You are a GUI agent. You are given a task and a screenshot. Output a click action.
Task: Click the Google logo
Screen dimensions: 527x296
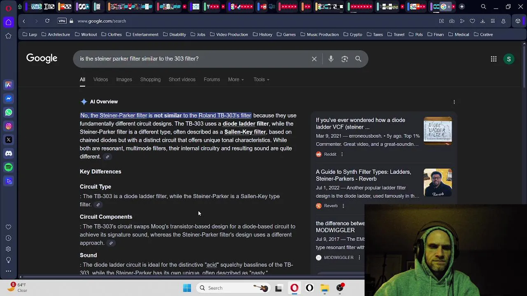(42, 58)
